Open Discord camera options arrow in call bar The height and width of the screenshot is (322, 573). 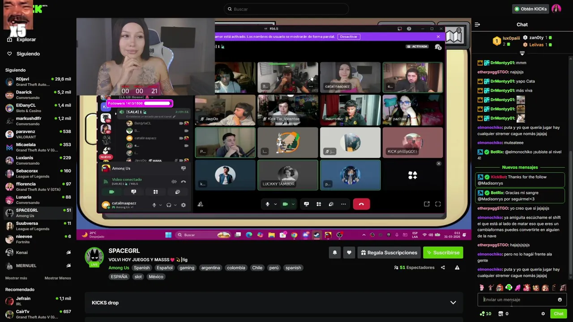[293, 204]
